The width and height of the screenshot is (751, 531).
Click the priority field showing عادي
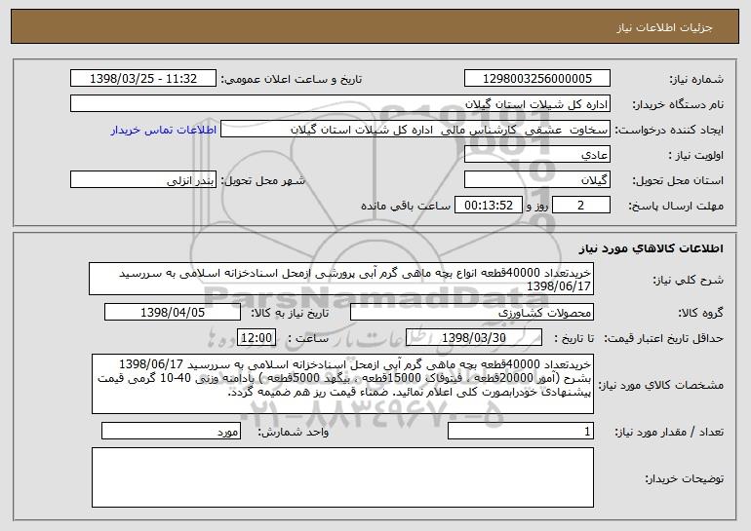click(536, 155)
